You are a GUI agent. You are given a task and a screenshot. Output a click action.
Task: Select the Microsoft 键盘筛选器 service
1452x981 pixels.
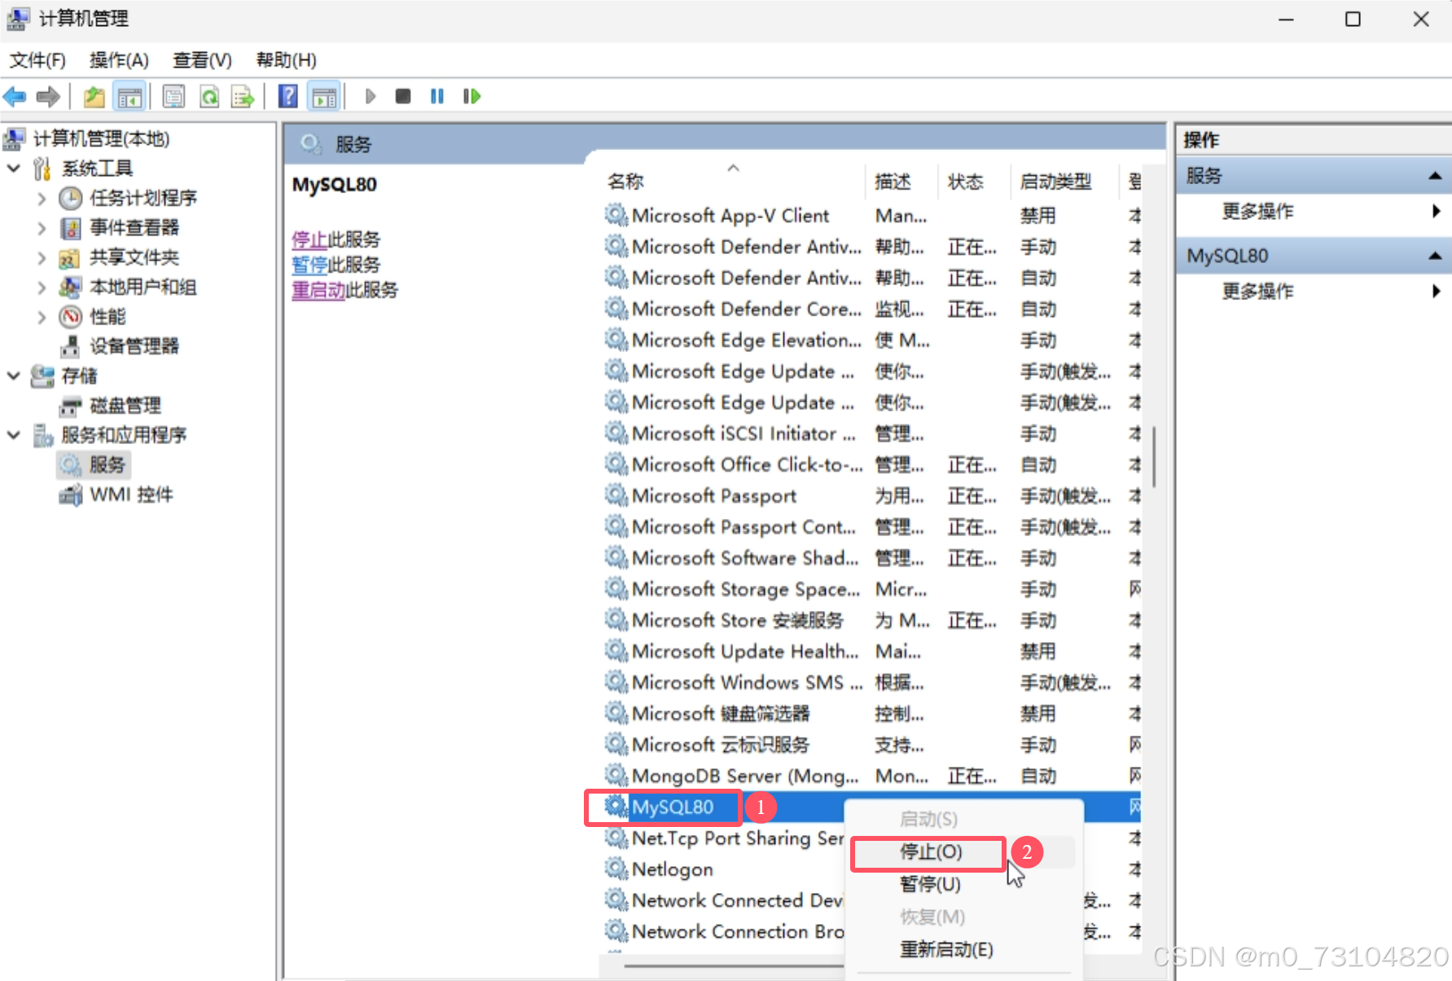pyautogui.click(x=871, y=715)
